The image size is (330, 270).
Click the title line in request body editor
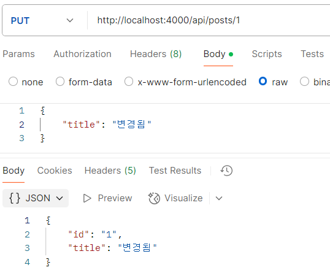(107, 125)
